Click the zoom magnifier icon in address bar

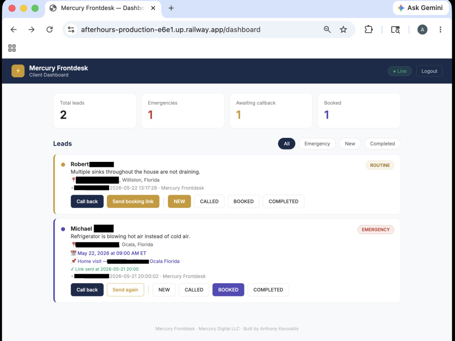tap(327, 30)
